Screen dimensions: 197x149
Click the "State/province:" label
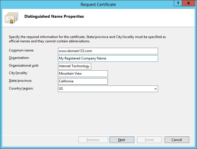coord(20,81)
